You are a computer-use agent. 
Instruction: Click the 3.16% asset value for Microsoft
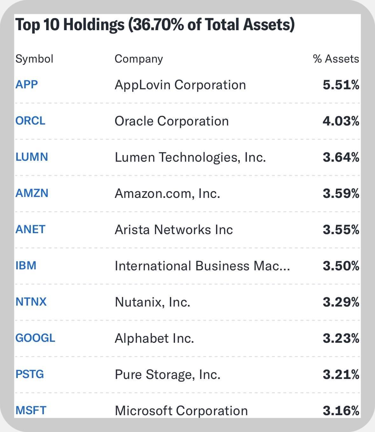[341, 411]
